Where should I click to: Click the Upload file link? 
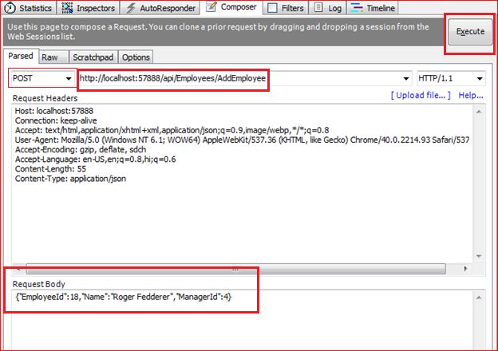(421, 95)
